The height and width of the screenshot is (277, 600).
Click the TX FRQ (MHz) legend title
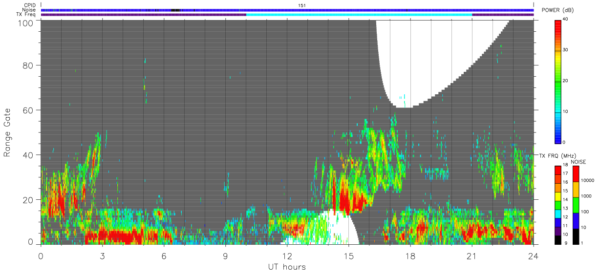point(557,155)
